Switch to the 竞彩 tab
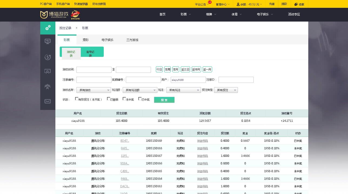 tap(85, 40)
